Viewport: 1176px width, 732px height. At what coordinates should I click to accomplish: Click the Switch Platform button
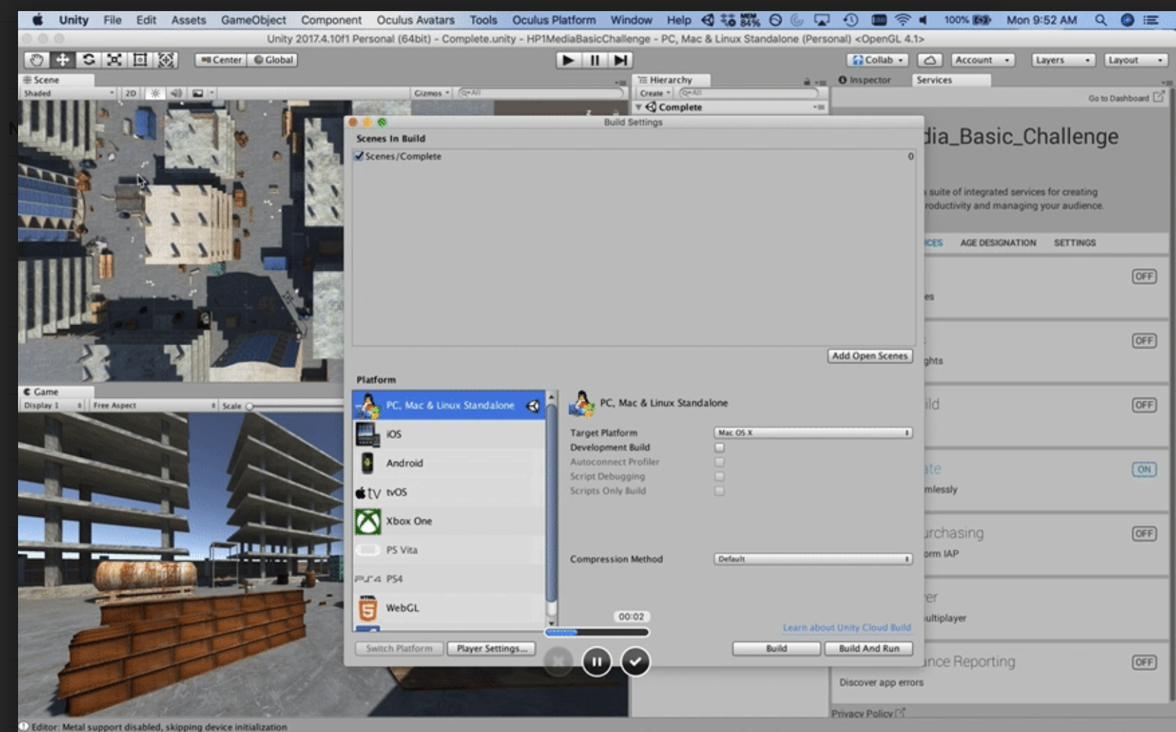pos(399,649)
